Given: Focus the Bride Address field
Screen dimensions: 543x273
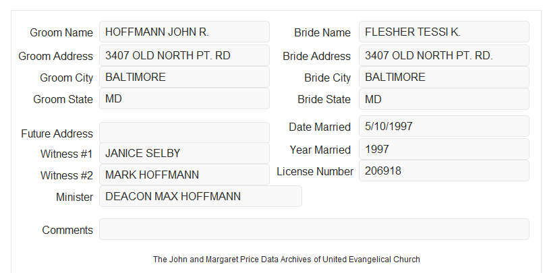Looking at the screenshot, I should pyautogui.click(x=444, y=55).
